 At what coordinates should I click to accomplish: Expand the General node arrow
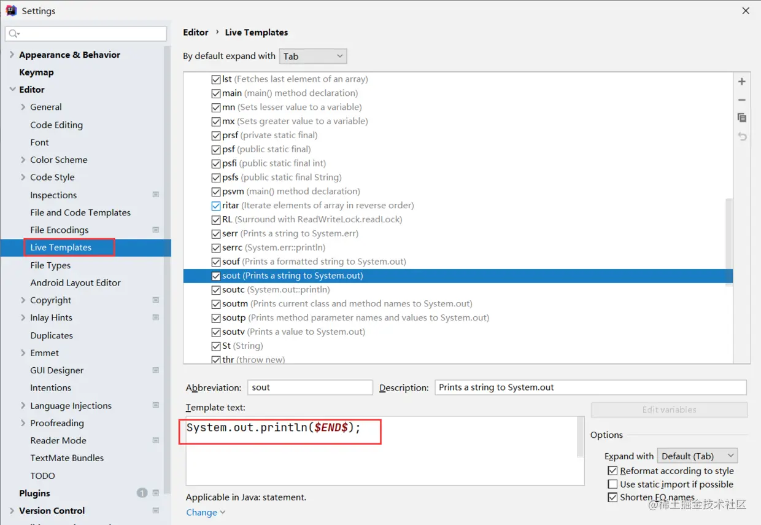23,107
